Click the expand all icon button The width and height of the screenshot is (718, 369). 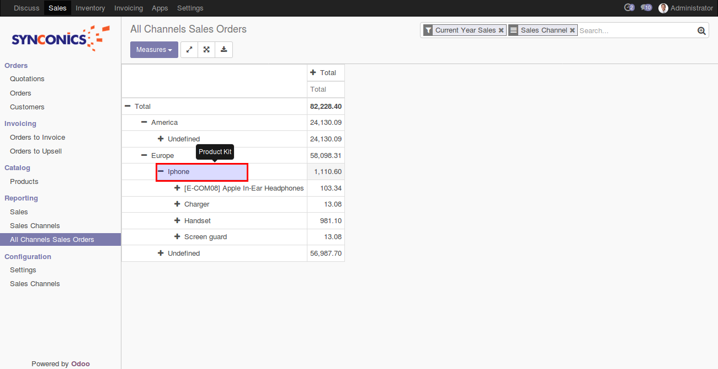(x=206, y=50)
